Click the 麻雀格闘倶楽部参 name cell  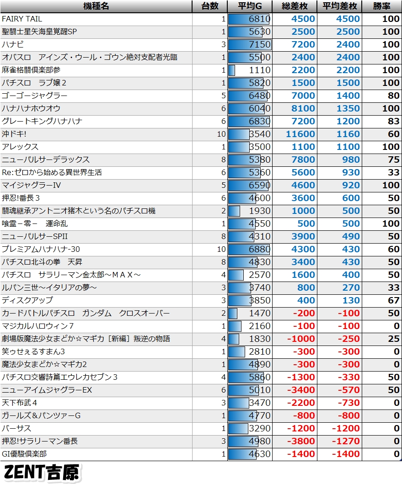pos(31,70)
